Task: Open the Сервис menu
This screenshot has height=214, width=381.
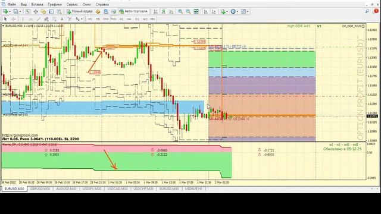Action: click(72, 4)
